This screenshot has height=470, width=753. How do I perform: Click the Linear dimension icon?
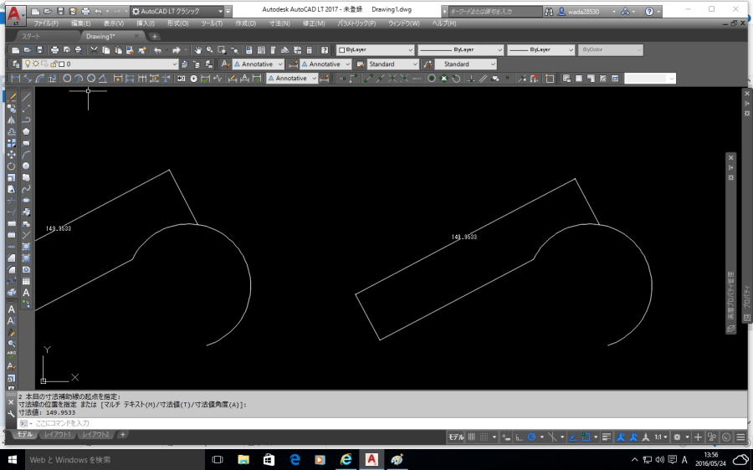[15, 79]
